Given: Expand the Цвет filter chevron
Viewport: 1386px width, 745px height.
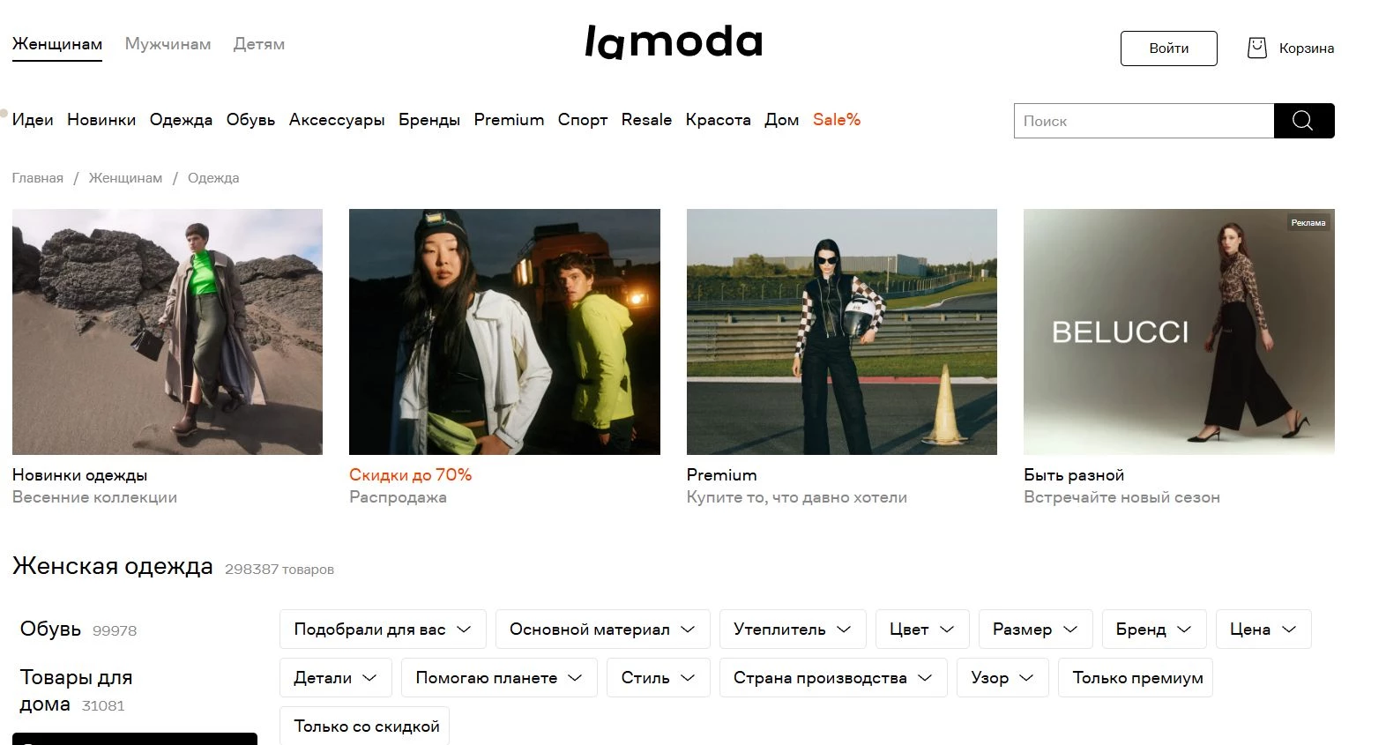Looking at the screenshot, I should (947, 630).
